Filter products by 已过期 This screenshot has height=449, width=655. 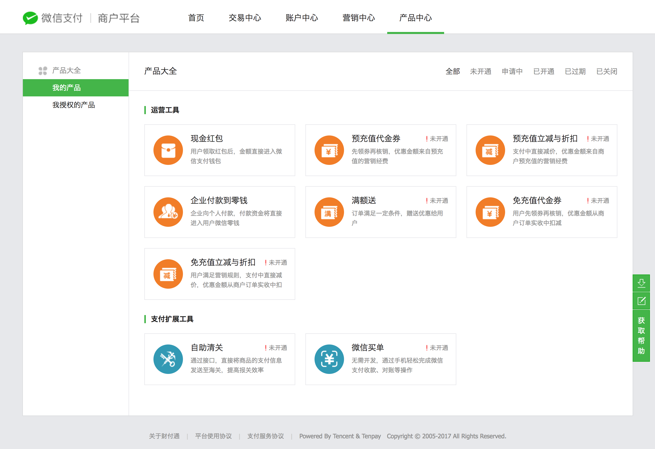(x=575, y=72)
